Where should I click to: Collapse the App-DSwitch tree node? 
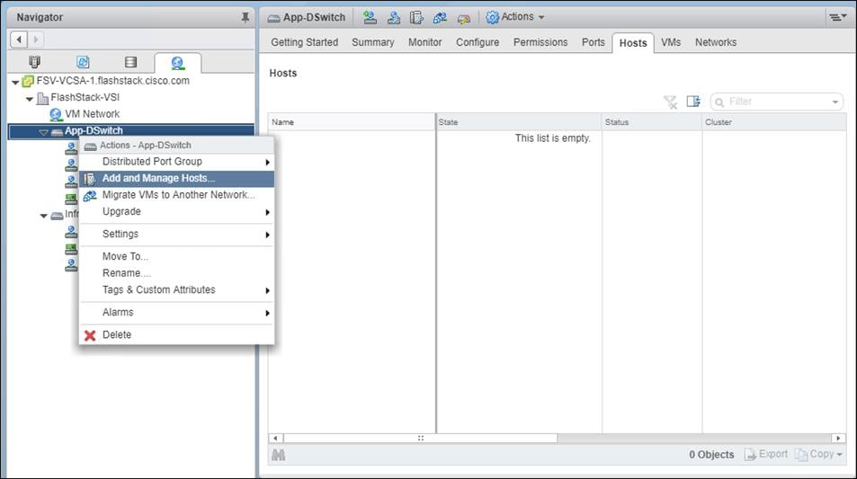[44, 132]
